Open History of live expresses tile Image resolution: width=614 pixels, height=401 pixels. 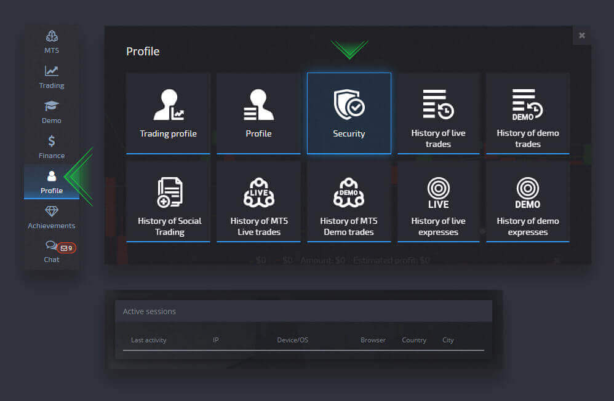point(439,201)
